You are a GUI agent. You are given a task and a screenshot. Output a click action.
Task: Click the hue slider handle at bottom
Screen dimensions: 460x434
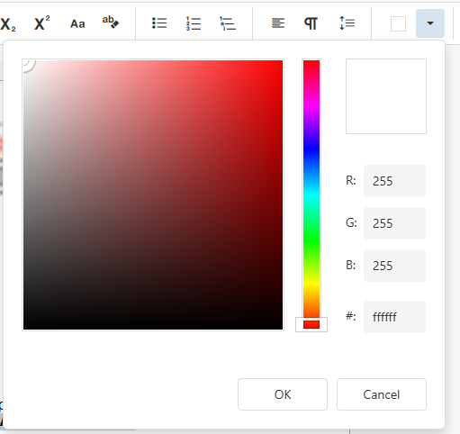(x=311, y=324)
